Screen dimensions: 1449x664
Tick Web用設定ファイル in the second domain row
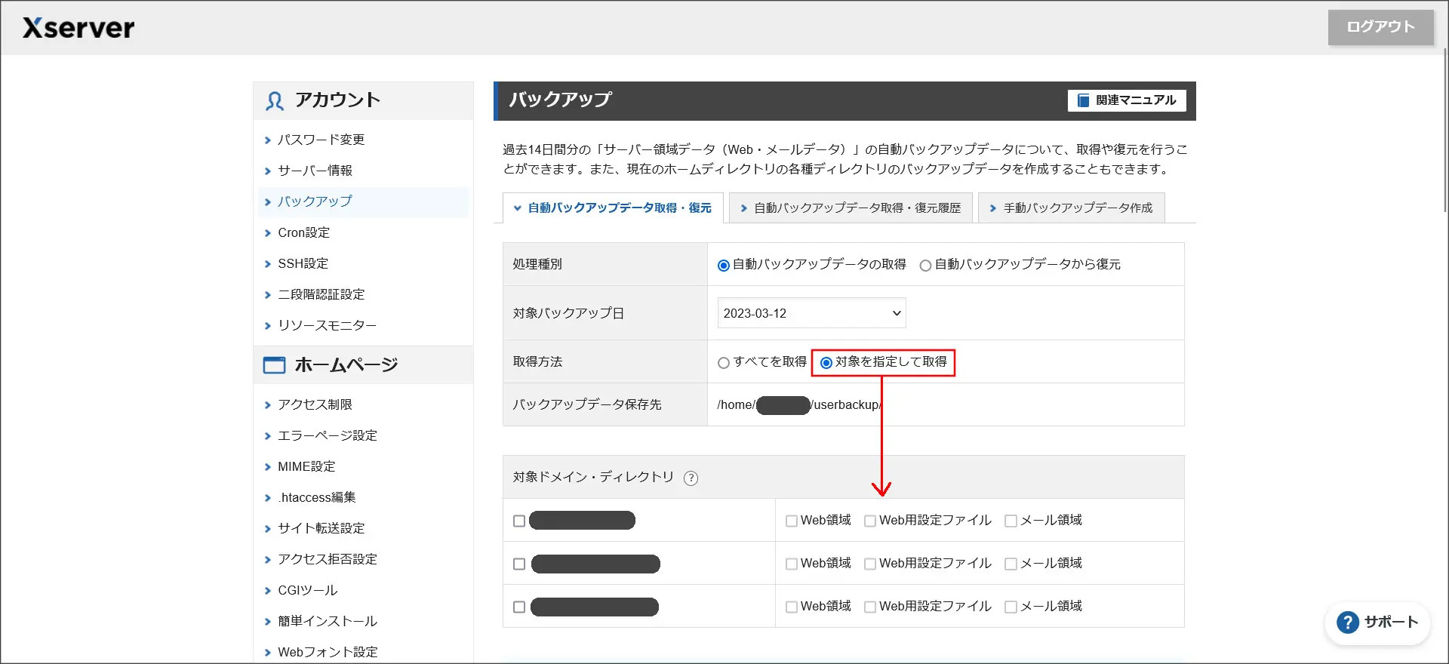870,564
